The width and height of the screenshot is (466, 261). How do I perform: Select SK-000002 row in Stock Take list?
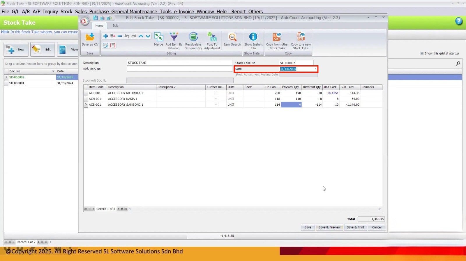pos(41,78)
